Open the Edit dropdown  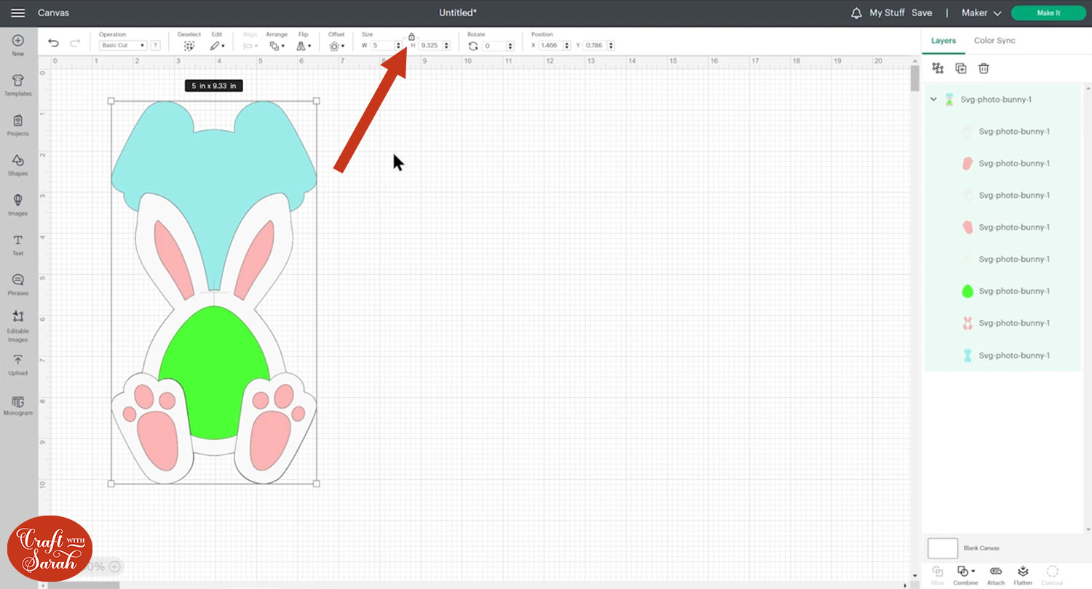pyautogui.click(x=217, y=46)
